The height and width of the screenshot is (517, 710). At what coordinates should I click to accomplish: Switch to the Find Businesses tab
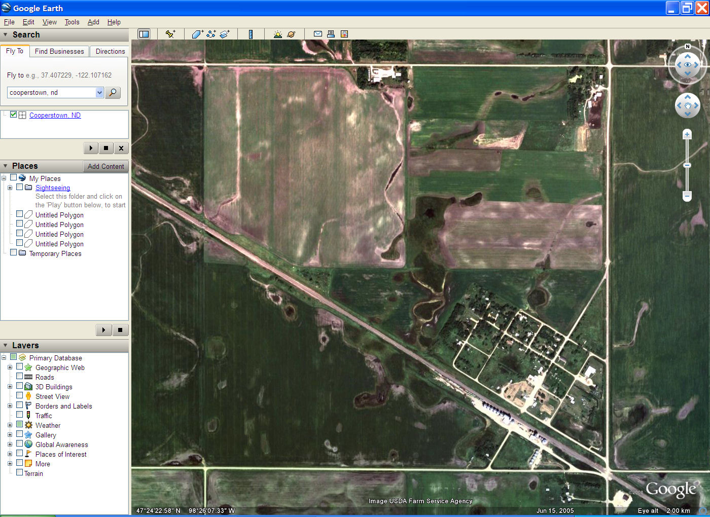pyautogui.click(x=59, y=51)
